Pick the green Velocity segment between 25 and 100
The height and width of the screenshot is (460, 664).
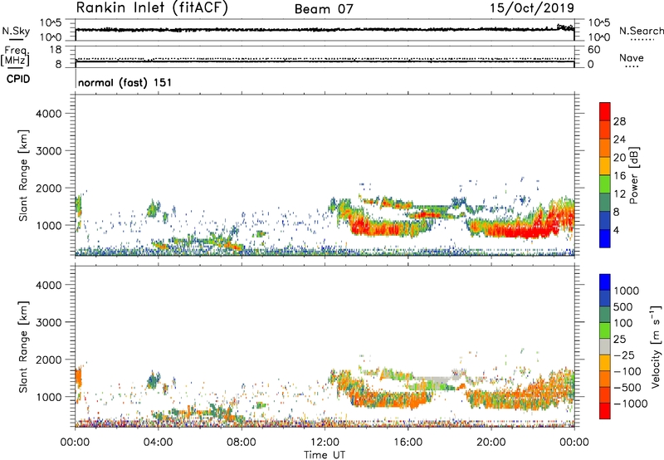(x=605, y=330)
